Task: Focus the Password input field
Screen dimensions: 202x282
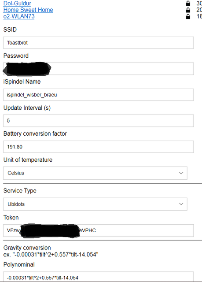Action: click(x=99, y=69)
